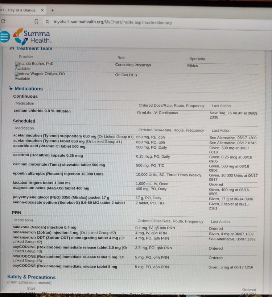Select epoetin alfa-epbx (Retacrit) injection entry
The width and height of the screenshot is (272, 297).
tap(58, 174)
